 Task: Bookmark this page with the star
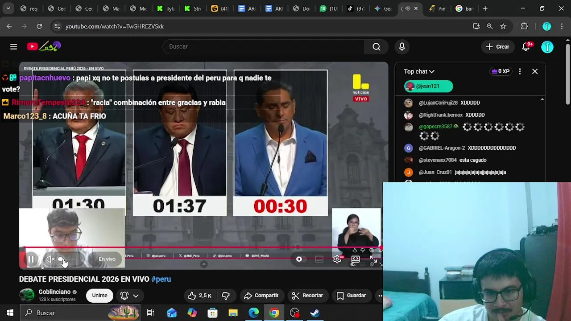503,26
